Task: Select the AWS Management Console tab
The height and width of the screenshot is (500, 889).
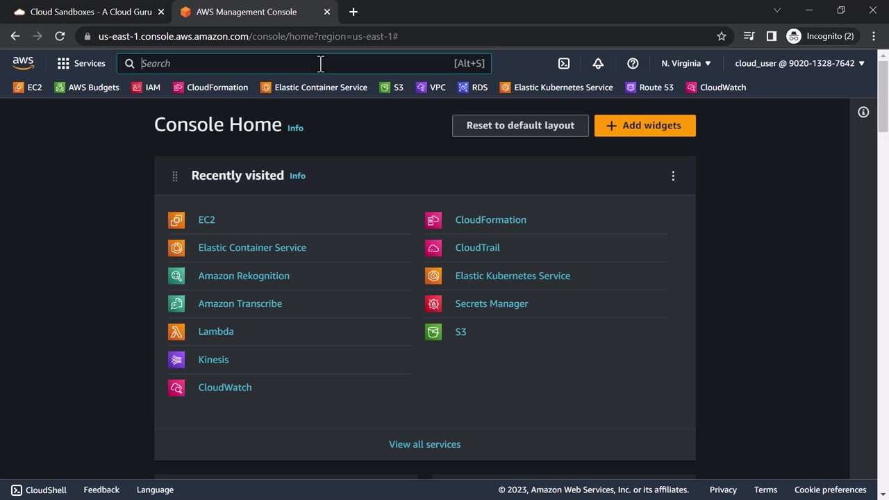Action: [254, 12]
